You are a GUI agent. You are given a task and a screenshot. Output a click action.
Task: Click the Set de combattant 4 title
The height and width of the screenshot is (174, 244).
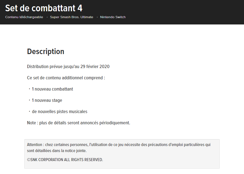[x=44, y=8]
